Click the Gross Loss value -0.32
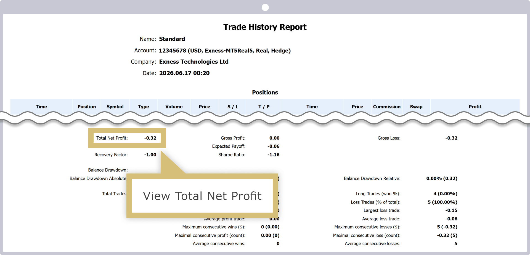 coord(451,138)
